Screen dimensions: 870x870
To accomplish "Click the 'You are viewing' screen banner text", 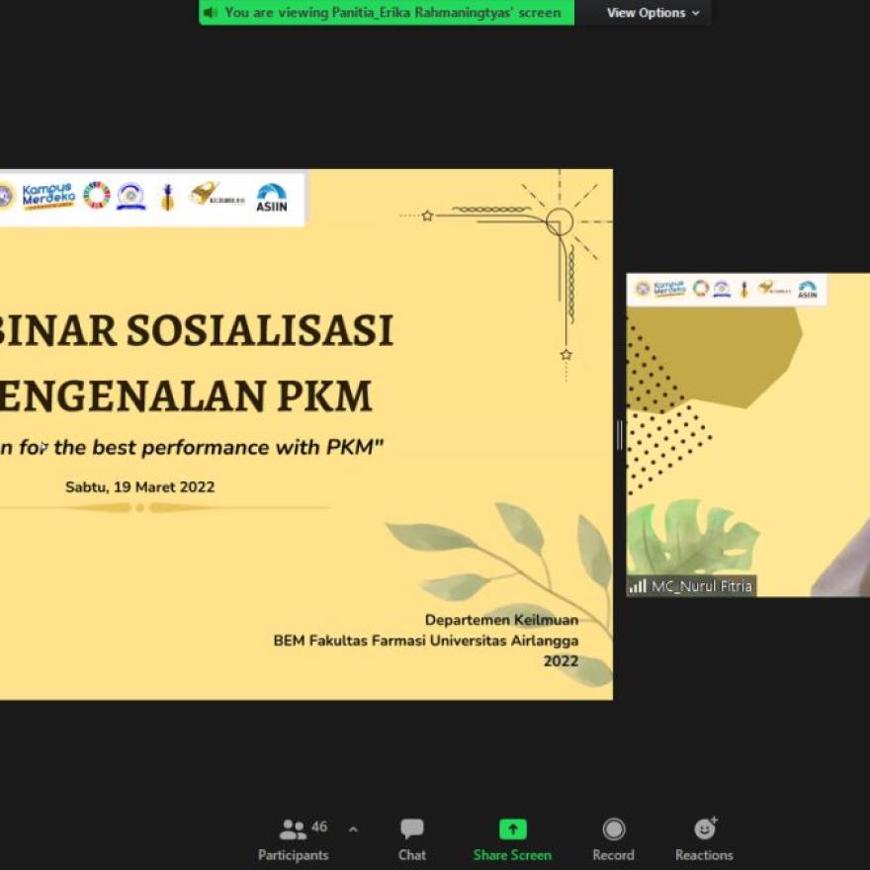I will coord(392,13).
